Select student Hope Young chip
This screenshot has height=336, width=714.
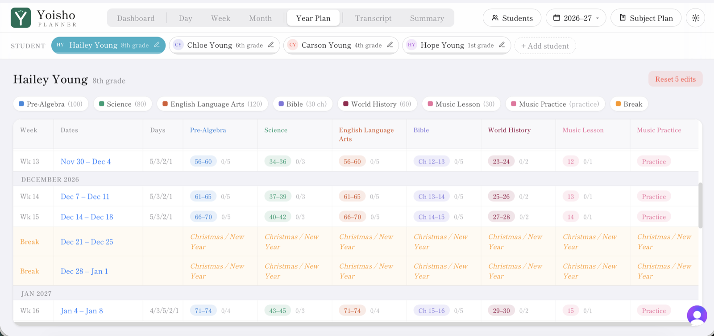(457, 45)
